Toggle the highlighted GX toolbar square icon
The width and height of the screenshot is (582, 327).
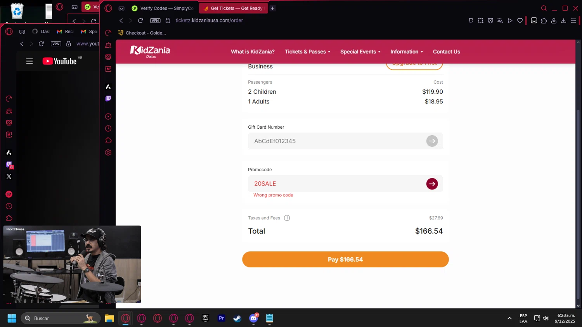534,21
